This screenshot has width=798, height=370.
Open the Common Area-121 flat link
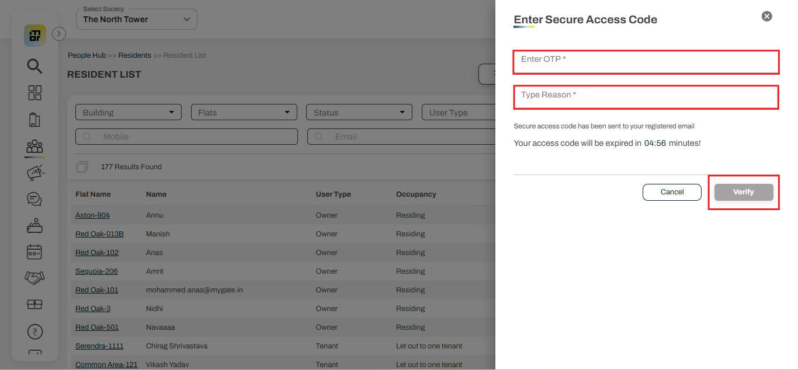pyautogui.click(x=106, y=365)
